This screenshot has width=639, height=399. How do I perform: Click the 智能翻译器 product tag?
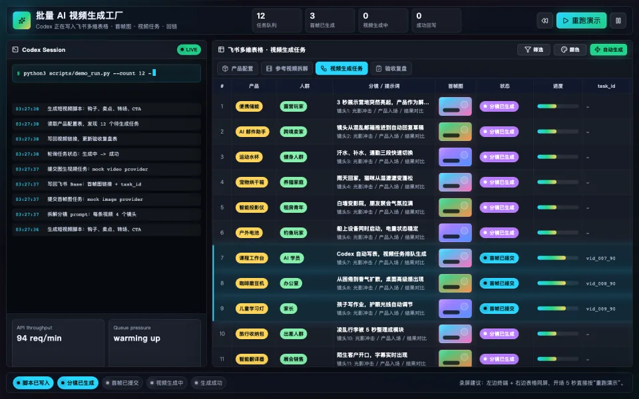(252, 358)
